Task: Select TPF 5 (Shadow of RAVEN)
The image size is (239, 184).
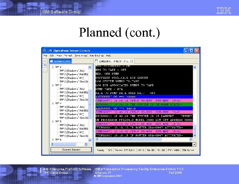Action: click(74, 129)
